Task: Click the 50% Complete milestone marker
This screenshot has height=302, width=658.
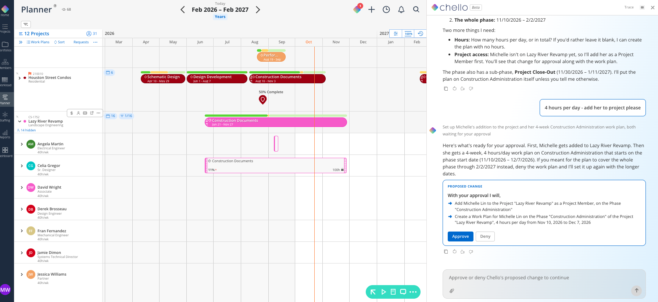Action: 262,99
